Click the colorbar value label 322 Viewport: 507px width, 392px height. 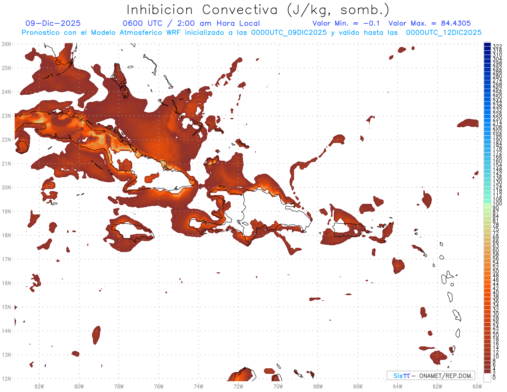(497, 46)
